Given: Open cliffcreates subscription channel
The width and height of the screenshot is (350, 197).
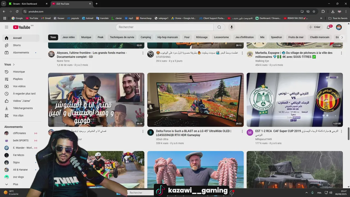Looking at the screenshot, I should [x=21, y=133].
